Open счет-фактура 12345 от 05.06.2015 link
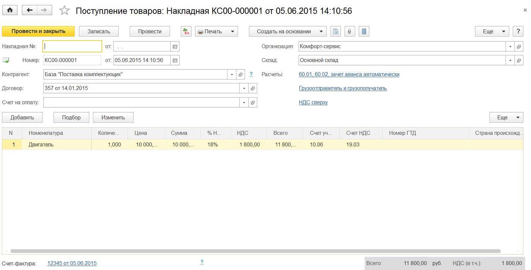531x270 pixels. pyautogui.click(x=72, y=263)
